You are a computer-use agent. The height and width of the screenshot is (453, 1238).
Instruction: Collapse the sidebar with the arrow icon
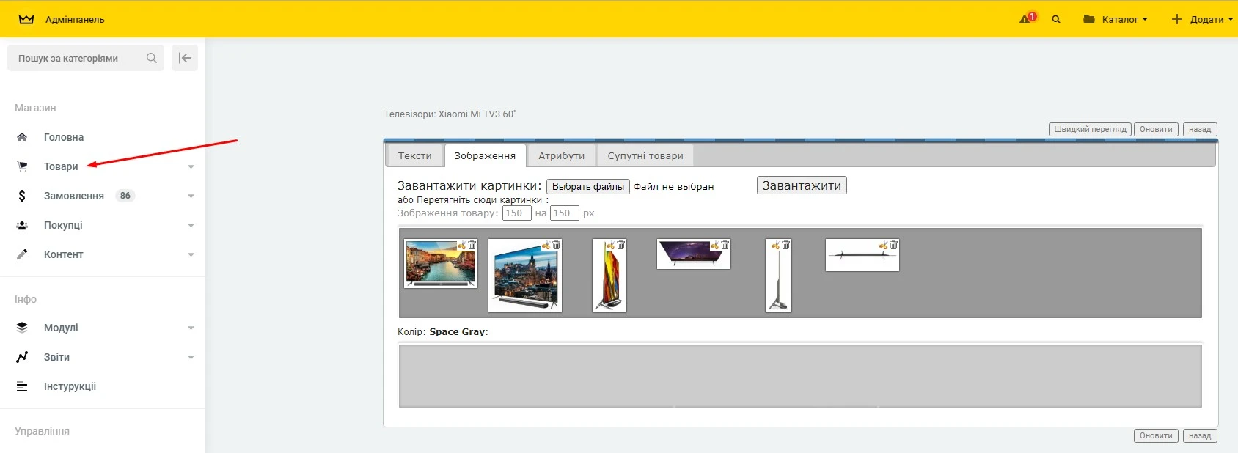pos(185,58)
